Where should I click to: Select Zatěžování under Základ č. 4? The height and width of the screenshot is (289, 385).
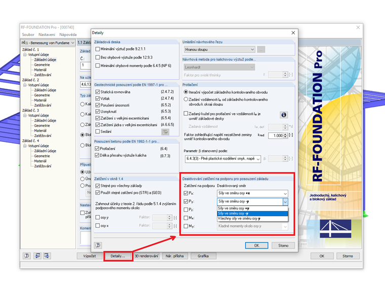tap(43, 166)
